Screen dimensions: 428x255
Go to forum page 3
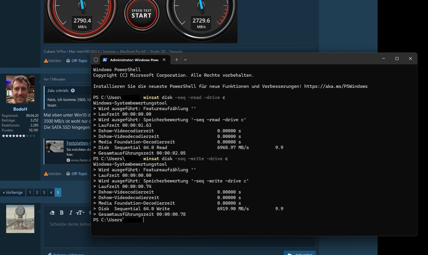click(x=44, y=192)
